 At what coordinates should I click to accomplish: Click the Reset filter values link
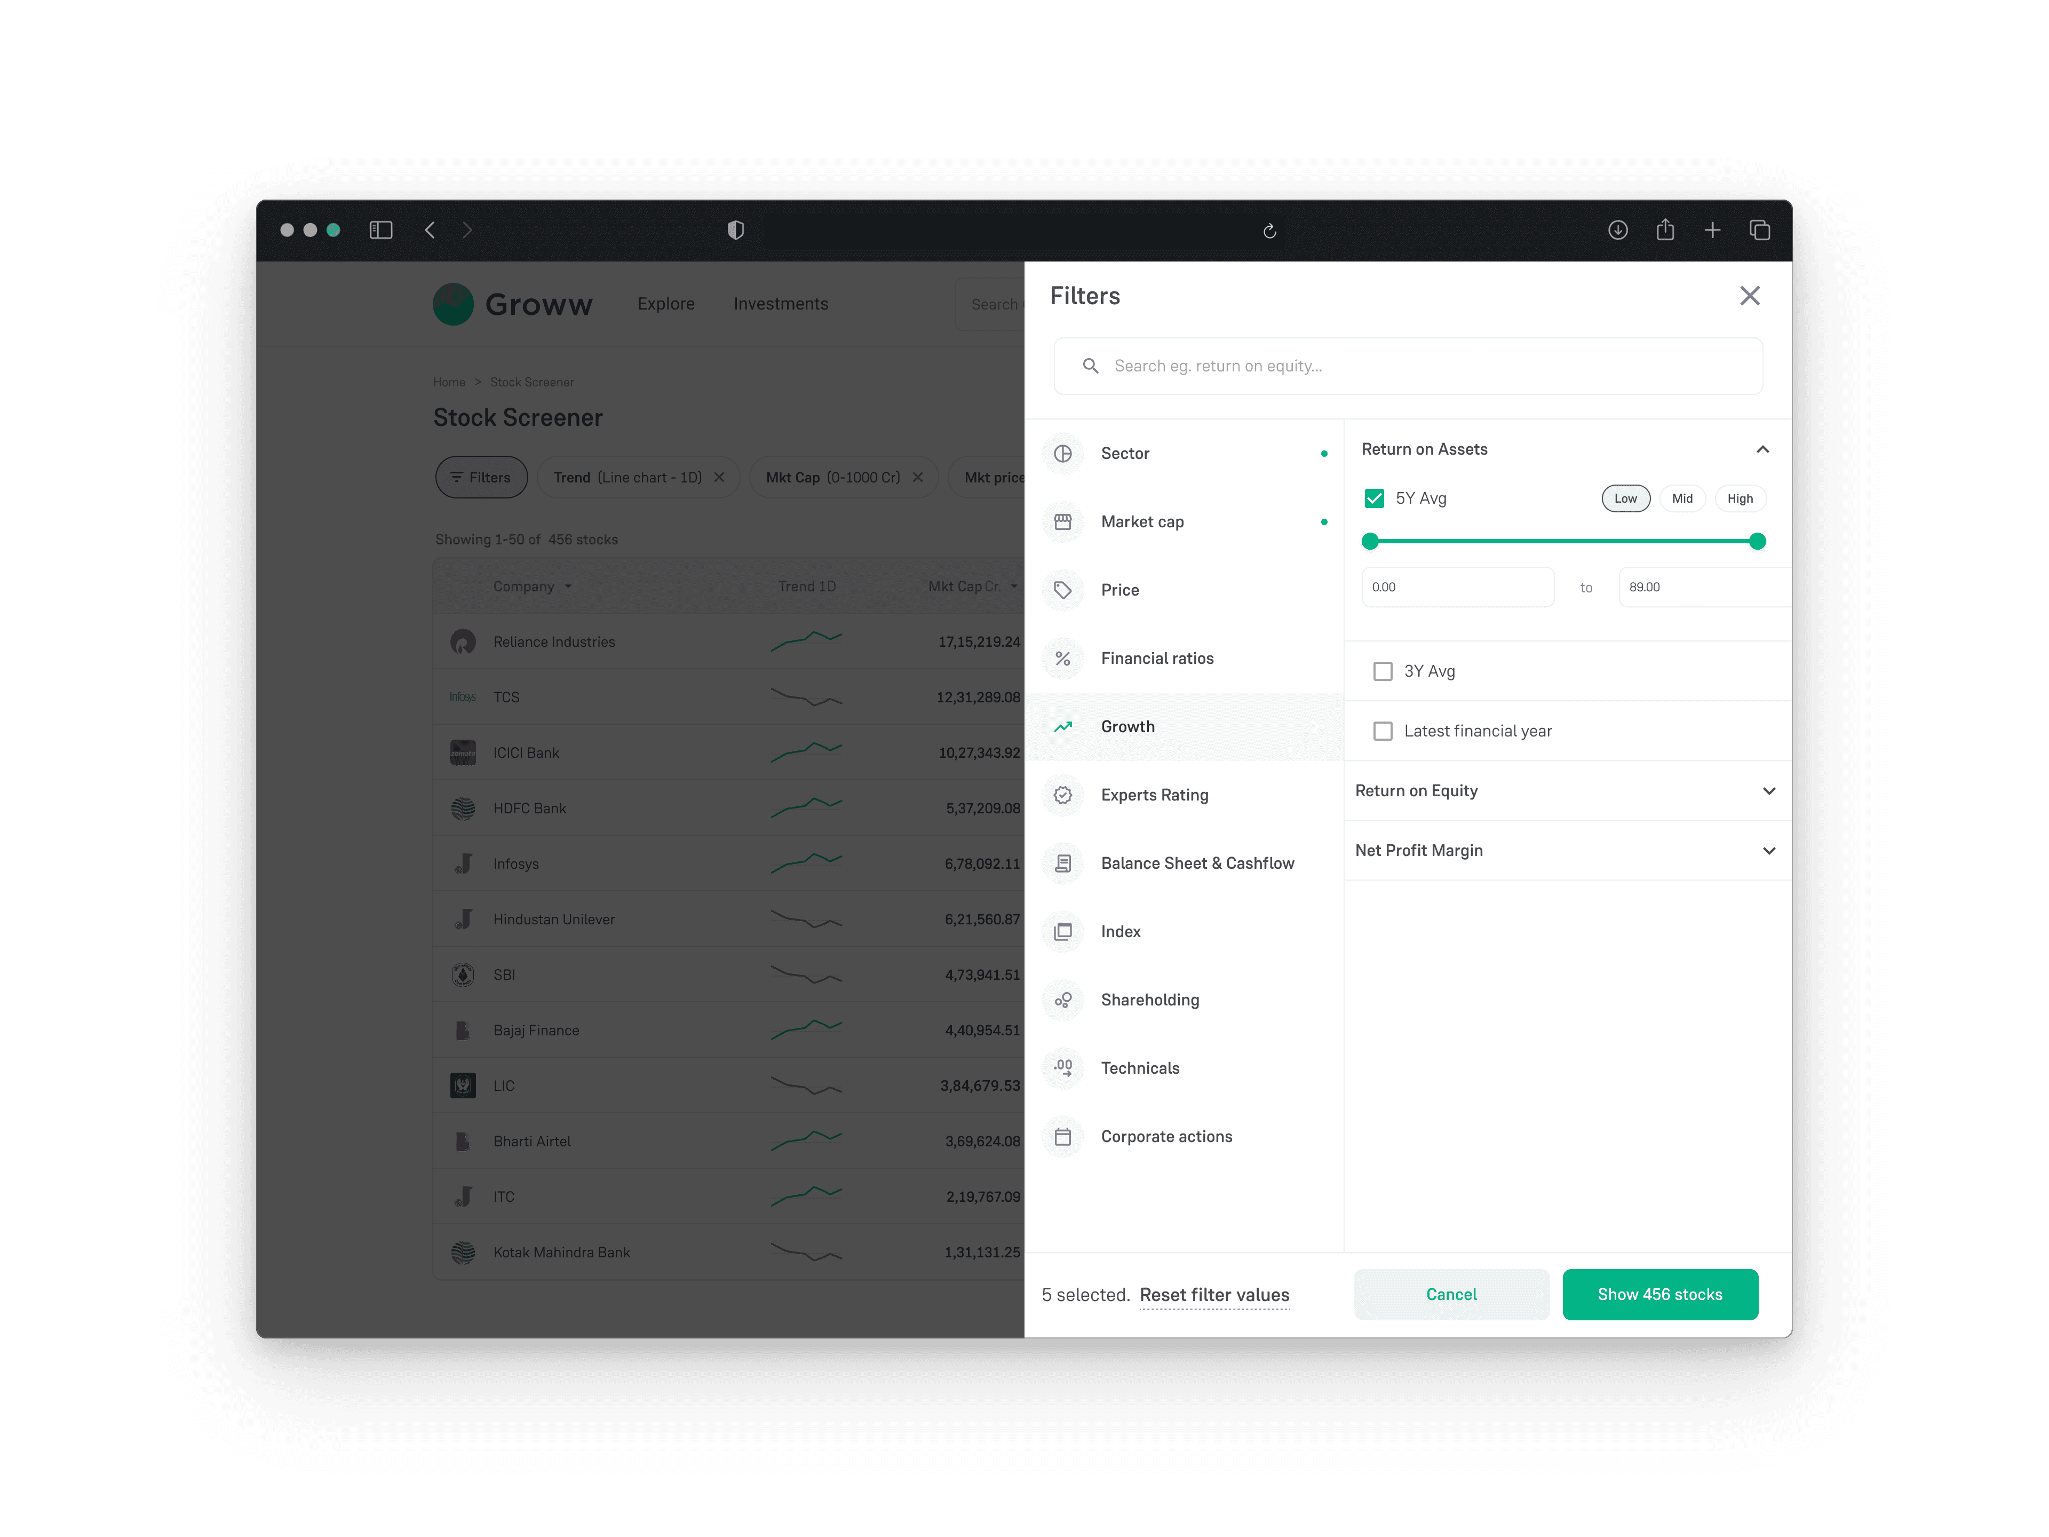point(1213,1295)
